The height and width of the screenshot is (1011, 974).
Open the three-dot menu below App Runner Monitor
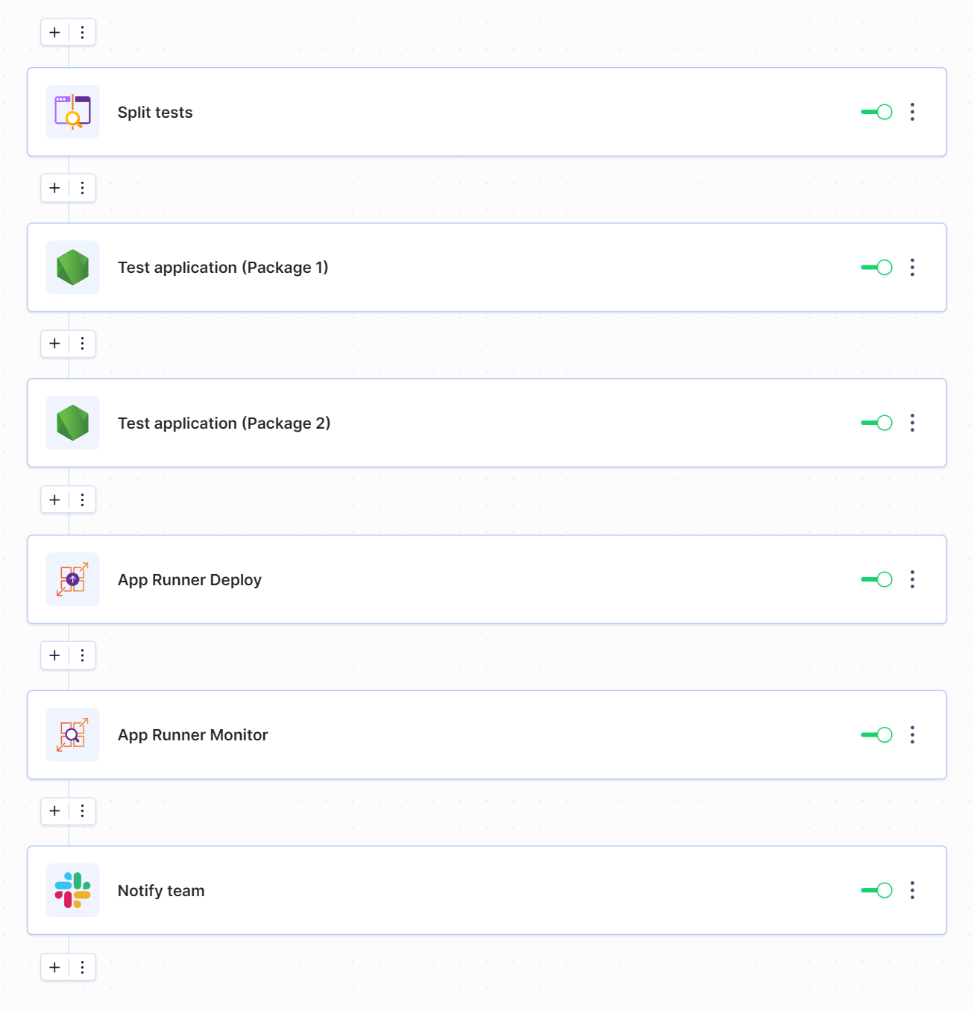[x=82, y=811]
